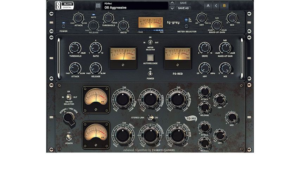Click the SAVE AS button
Screen dimensions: 299x177
(x=183, y=8)
